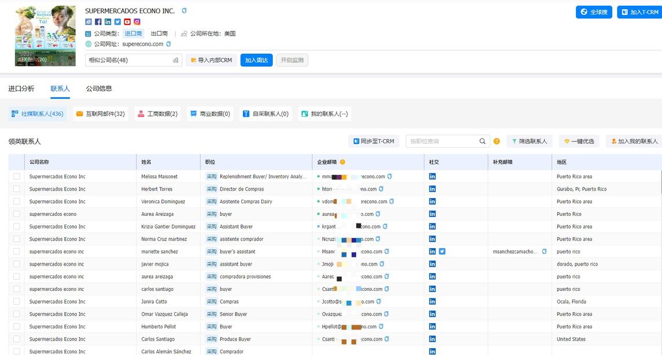The image size is (662, 355).
Task: Copy company name SUPERMERCADOS ECONO INC.
Action: (184, 10)
